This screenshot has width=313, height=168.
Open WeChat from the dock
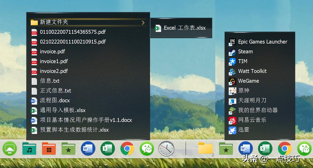pos(147,149)
